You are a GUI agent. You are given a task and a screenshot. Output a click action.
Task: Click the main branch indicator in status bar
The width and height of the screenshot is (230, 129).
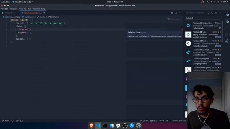click(6, 121)
